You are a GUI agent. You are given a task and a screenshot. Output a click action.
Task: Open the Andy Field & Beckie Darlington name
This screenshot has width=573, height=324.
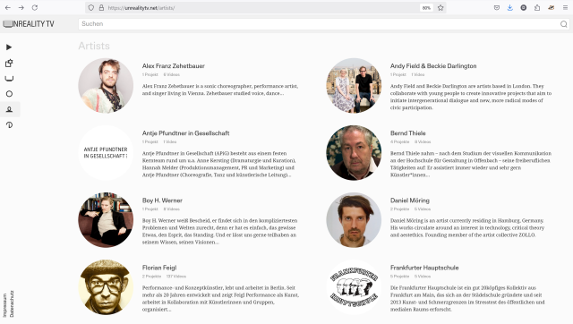pyautogui.click(x=433, y=65)
